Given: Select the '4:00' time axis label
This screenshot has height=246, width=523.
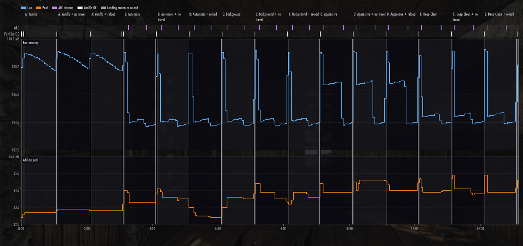Looking at the screenshot, I should (x=152, y=229).
